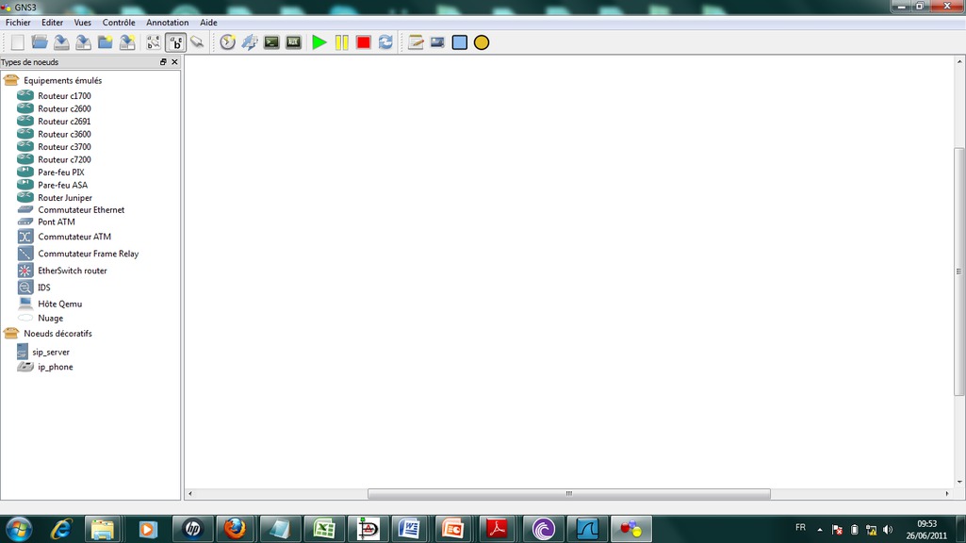Open the AUX console icon
The width and height of the screenshot is (966, 543).
[294, 42]
